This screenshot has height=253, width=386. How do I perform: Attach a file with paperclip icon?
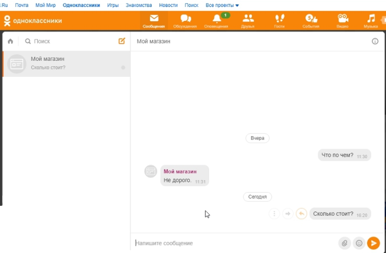[345, 243]
